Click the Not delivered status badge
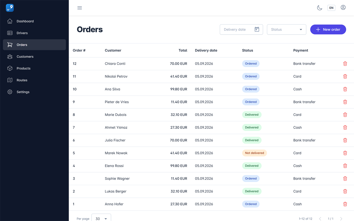This screenshot has width=354, height=221. point(254,153)
